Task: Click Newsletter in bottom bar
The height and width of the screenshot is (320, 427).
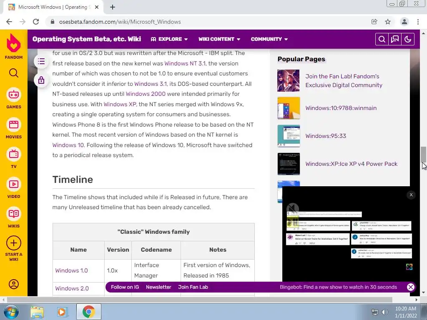Action: [158, 287]
